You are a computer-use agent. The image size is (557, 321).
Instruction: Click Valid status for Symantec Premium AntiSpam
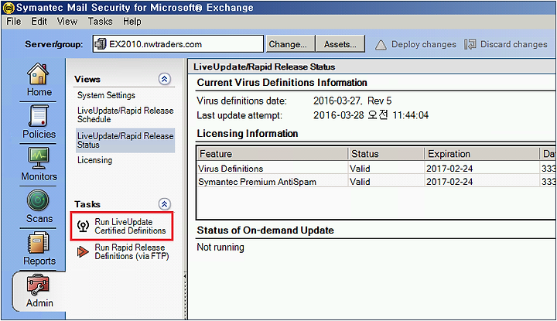point(360,182)
